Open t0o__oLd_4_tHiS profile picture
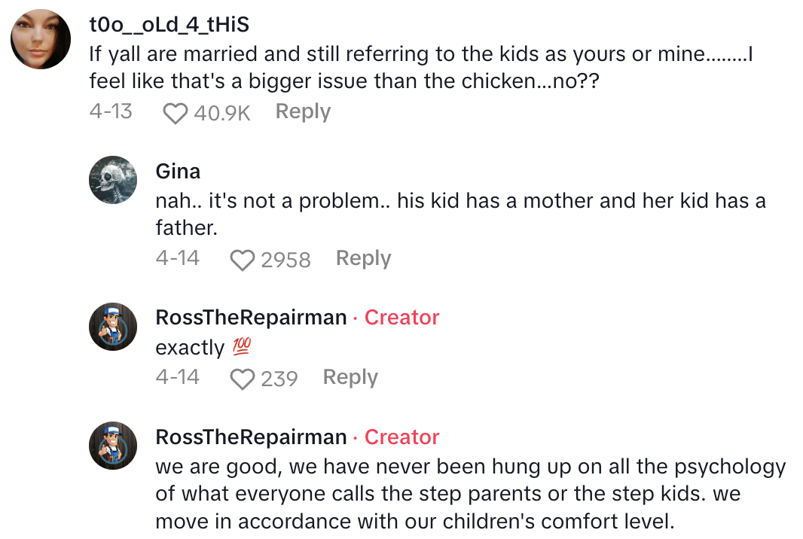Viewport: 803px width, 539px height. tap(41, 39)
